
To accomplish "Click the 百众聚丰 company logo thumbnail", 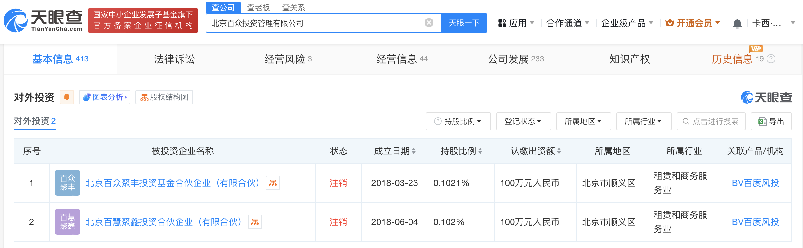I will click(x=68, y=183).
